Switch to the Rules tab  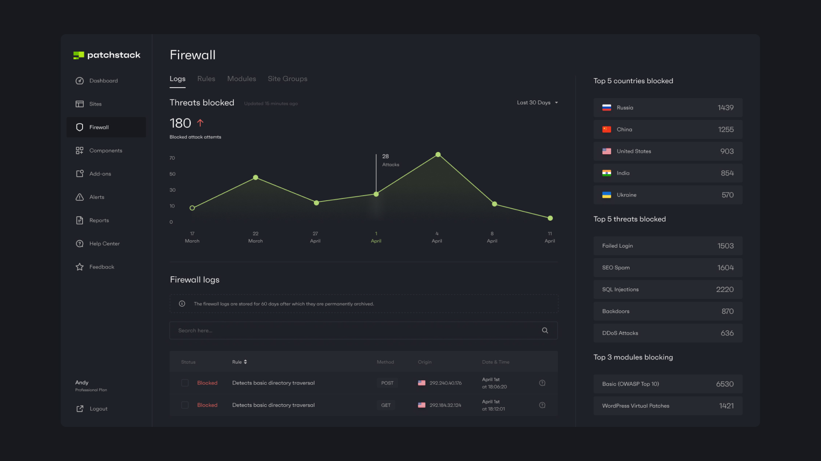[207, 78]
